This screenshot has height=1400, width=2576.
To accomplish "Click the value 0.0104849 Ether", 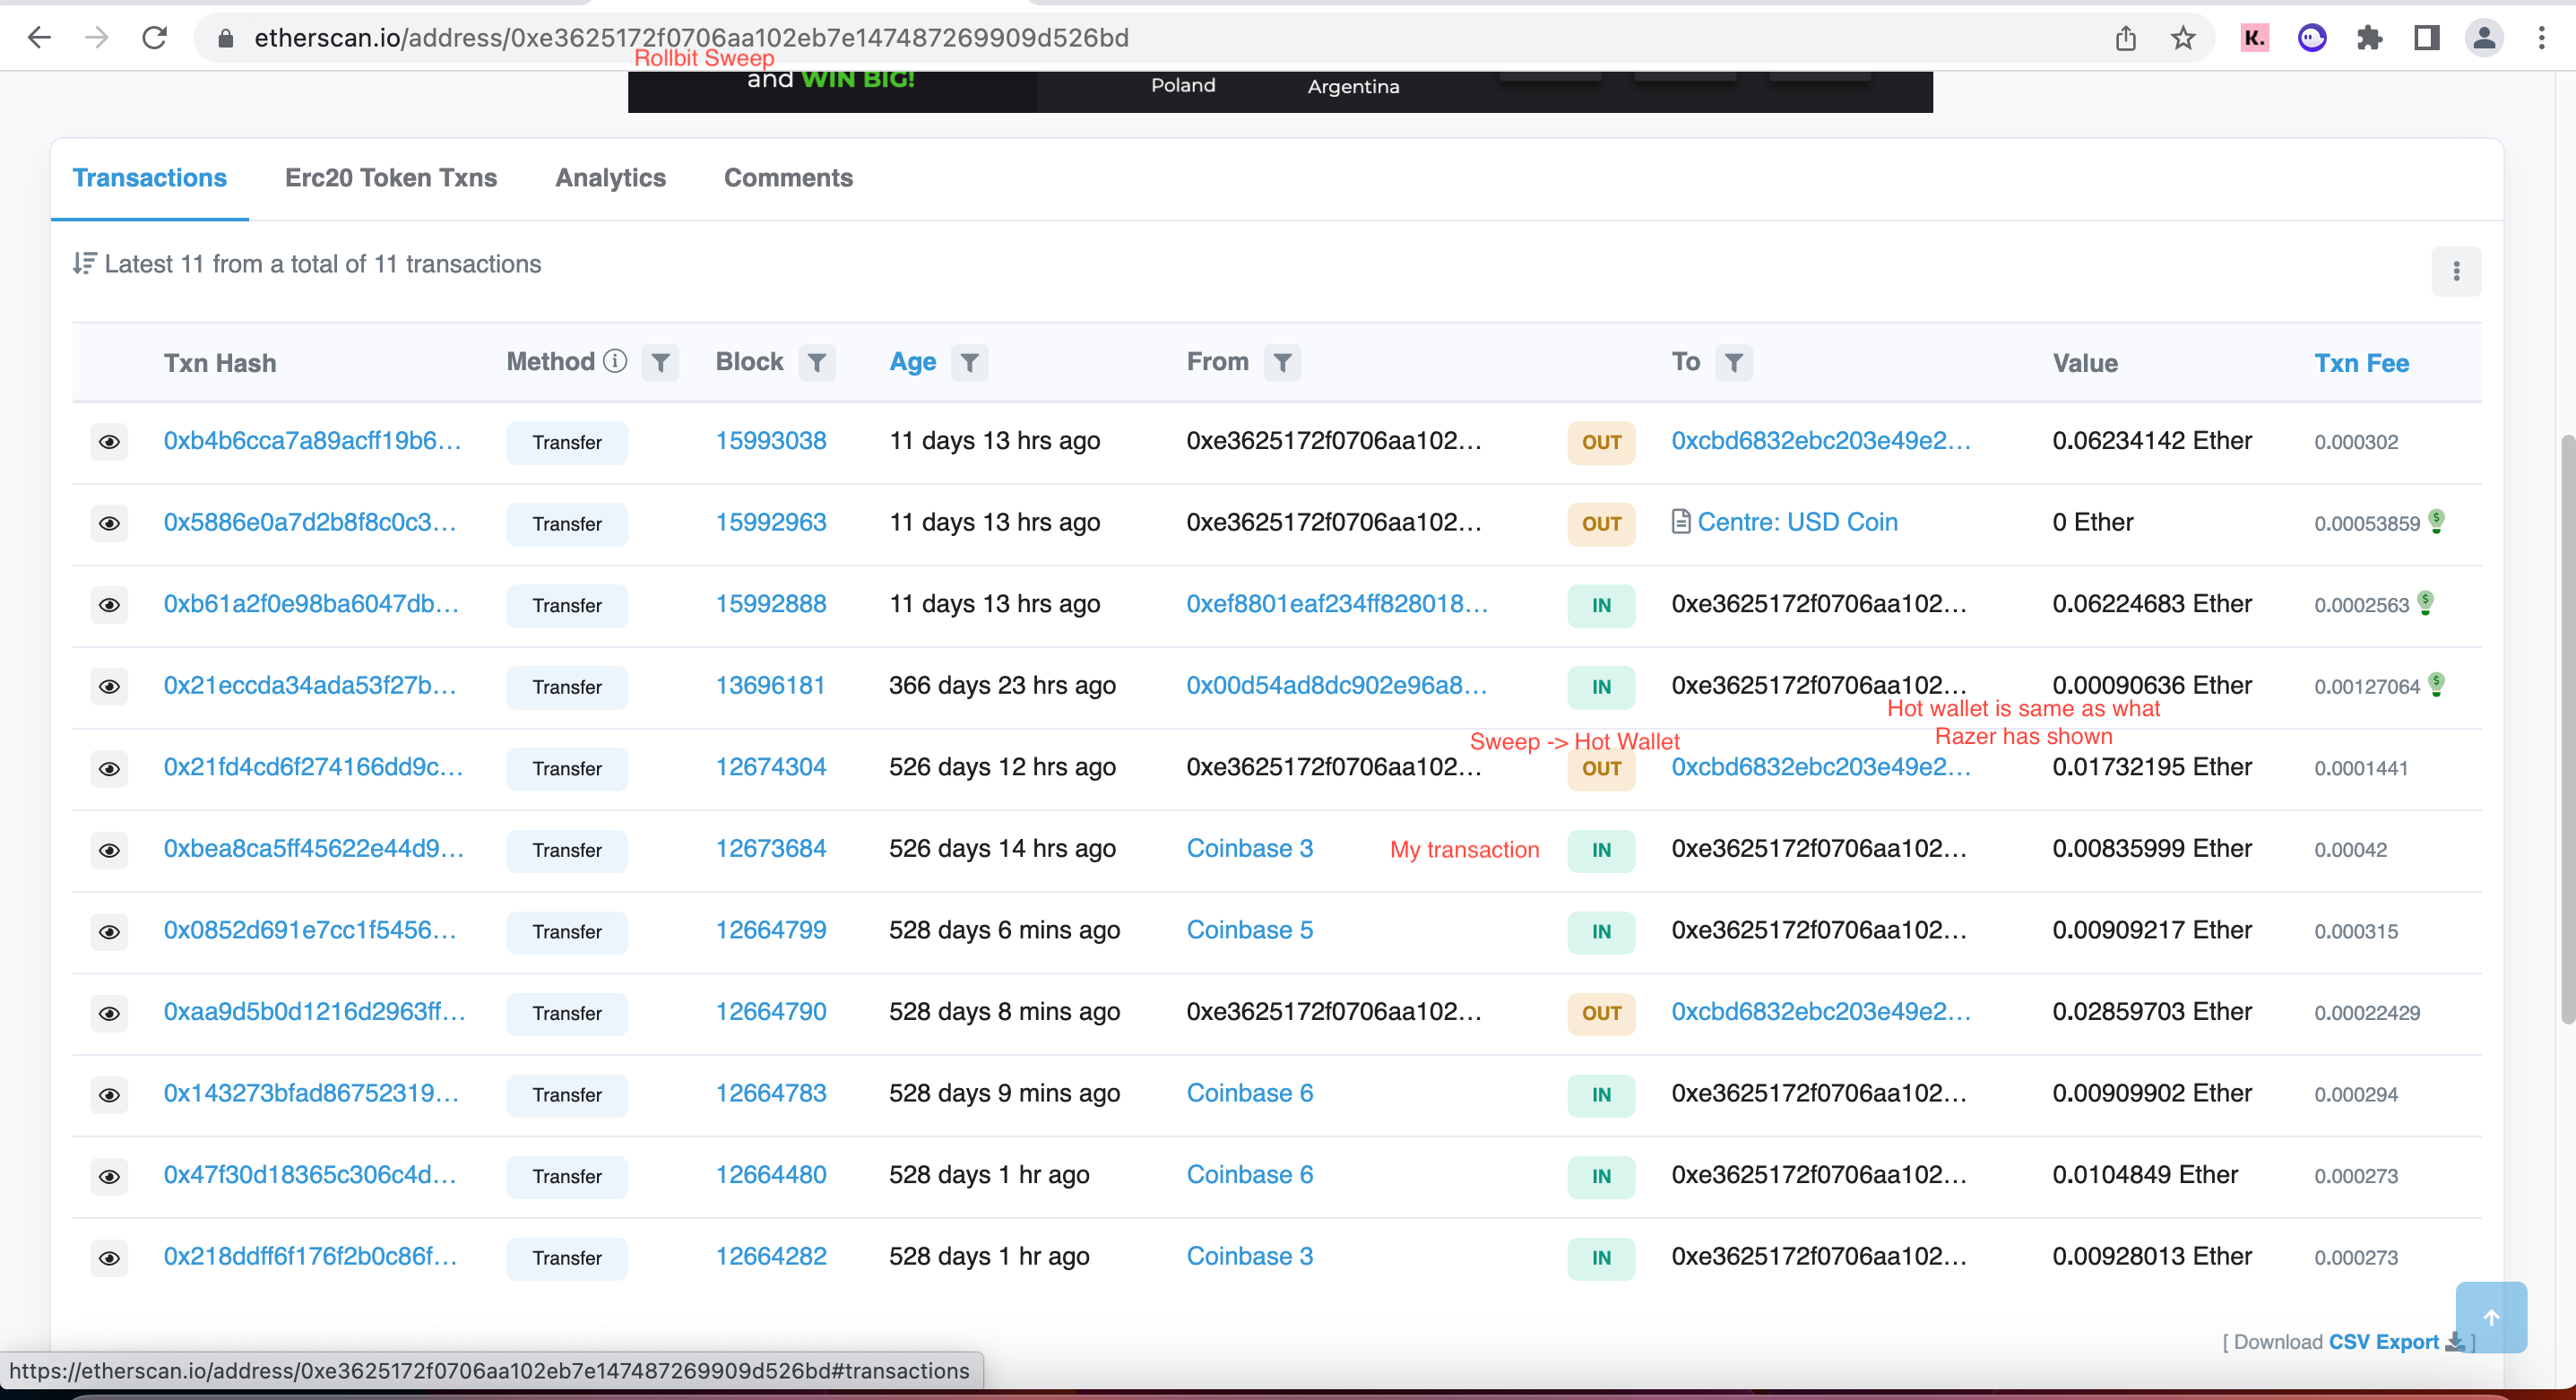I will [x=2145, y=1174].
